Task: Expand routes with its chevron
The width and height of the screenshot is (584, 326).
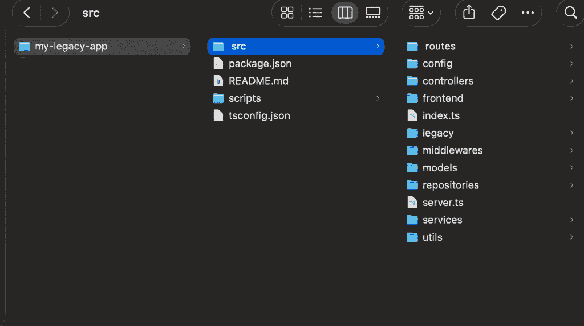Action: click(571, 47)
